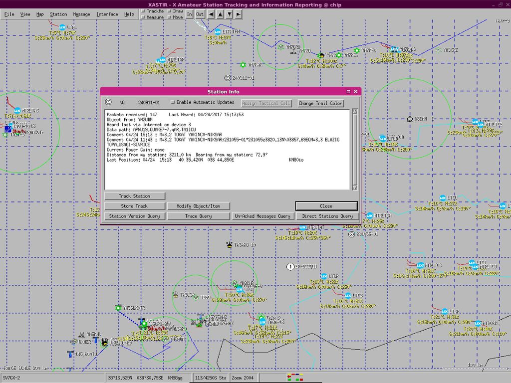Select the LTFH weather station icon
The width and height of the screenshot is (511, 383).
[x=218, y=32]
